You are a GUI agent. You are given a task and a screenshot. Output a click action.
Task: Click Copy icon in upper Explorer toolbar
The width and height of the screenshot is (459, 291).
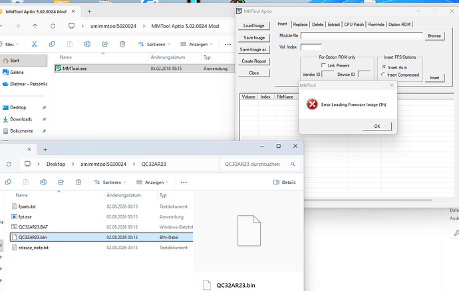[52, 44]
